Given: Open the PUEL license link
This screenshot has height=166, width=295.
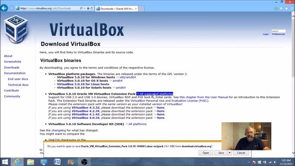Looking at the screenshot, I should click(x=170, y=101).
